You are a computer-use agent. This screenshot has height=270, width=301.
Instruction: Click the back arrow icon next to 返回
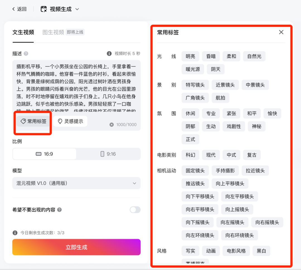[13, 9]
